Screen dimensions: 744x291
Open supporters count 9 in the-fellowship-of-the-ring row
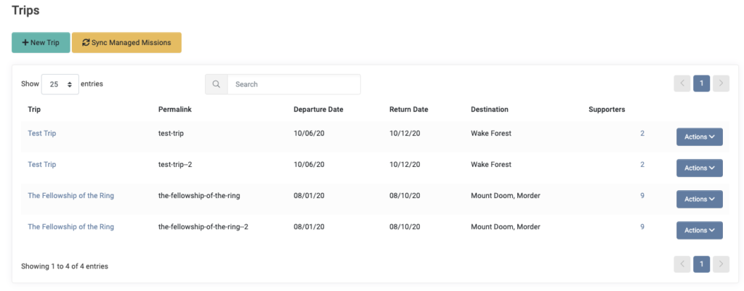[x=642, y=195]
